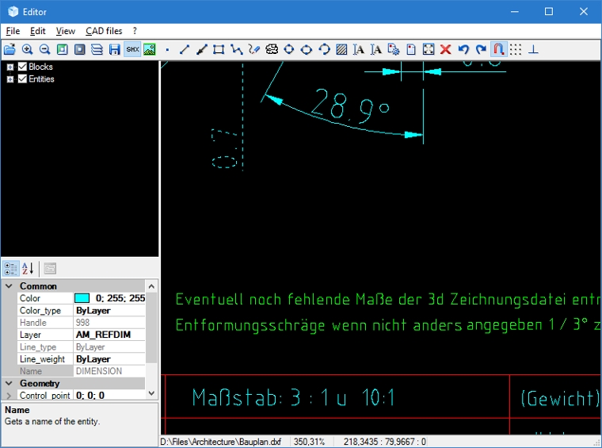The image size is (602, 448).
Task: Select the Layer AM_REFDIM value field
Action: click(109, 335)
